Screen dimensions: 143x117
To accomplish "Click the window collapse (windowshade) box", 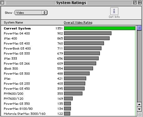I will [140, 3].
